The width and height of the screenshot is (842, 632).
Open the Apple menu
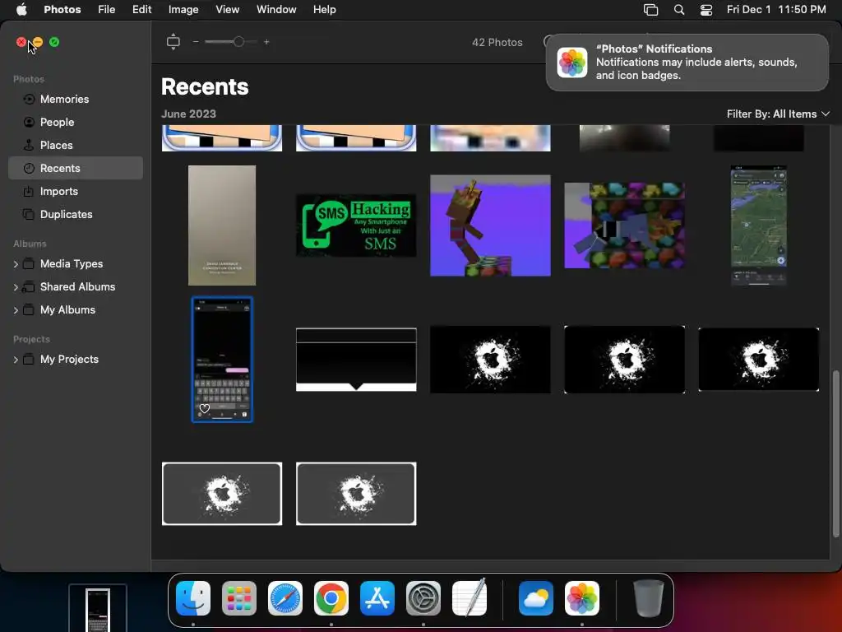coord(21,10)
